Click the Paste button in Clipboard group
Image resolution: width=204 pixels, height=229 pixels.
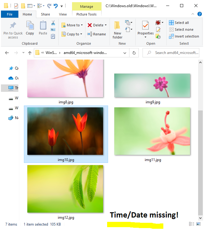pos(43,28)
